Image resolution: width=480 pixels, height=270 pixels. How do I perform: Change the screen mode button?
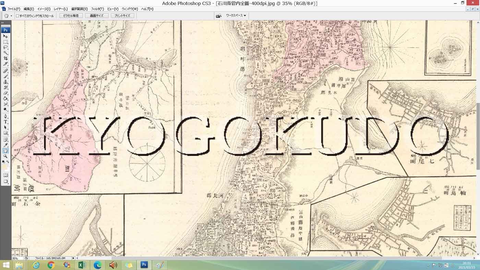point(5,182)
